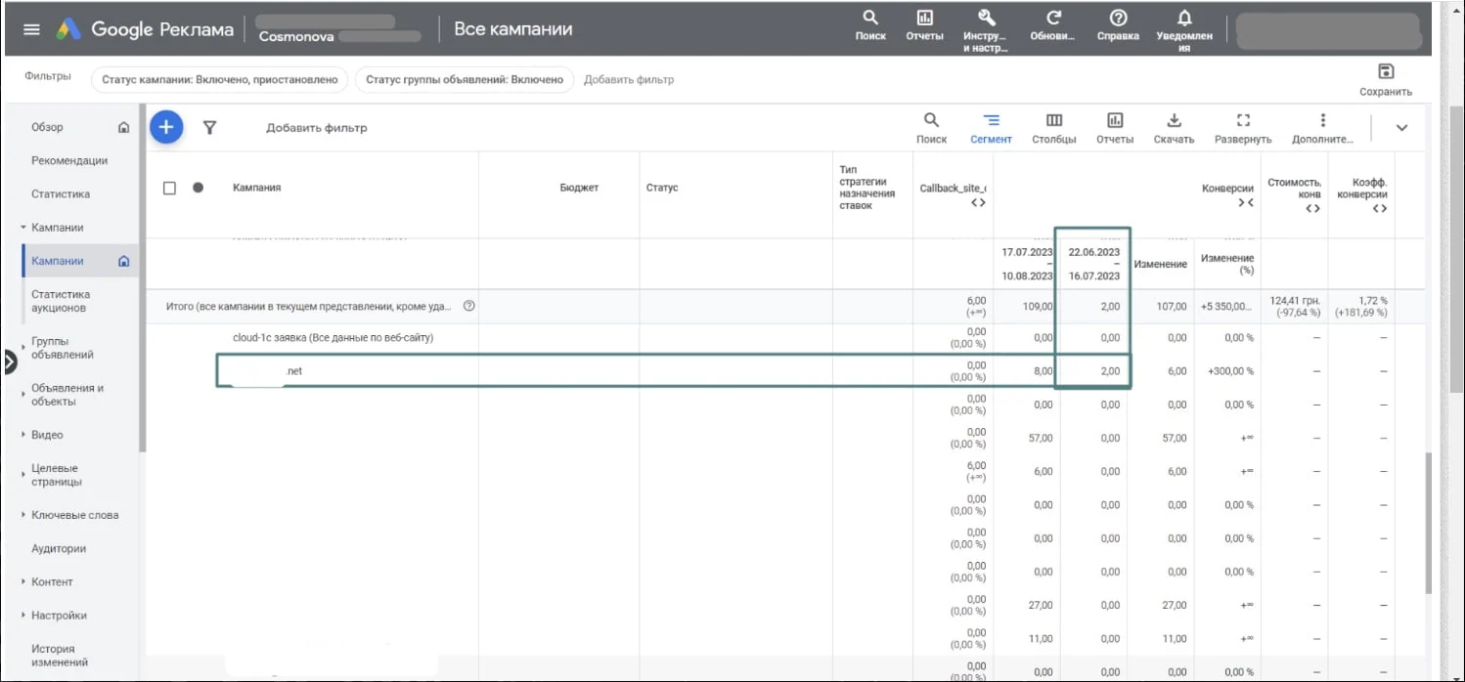Click the help icon in the Итого row
1465x682 pixels.
coord(468,306)
